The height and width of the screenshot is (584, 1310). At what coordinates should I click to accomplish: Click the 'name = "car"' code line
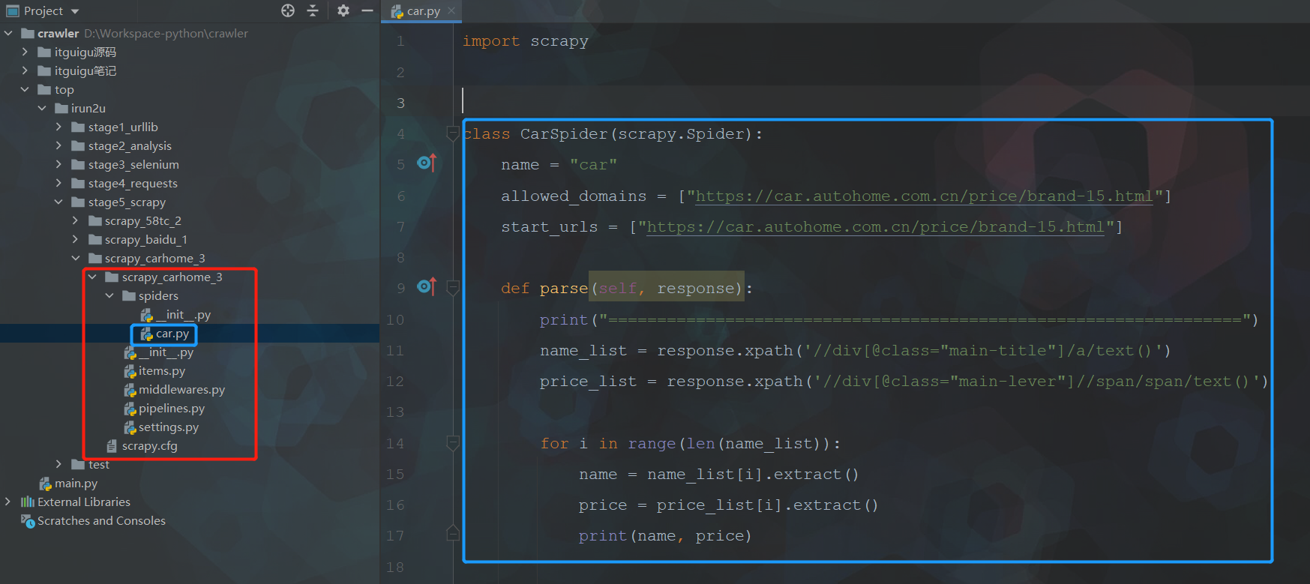559,165
